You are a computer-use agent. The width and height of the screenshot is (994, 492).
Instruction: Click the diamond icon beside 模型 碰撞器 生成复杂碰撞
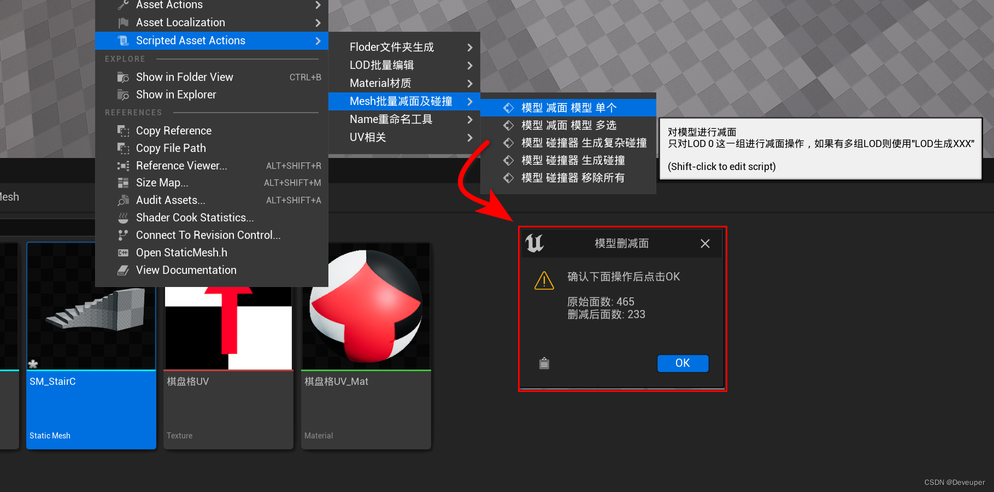509,143
